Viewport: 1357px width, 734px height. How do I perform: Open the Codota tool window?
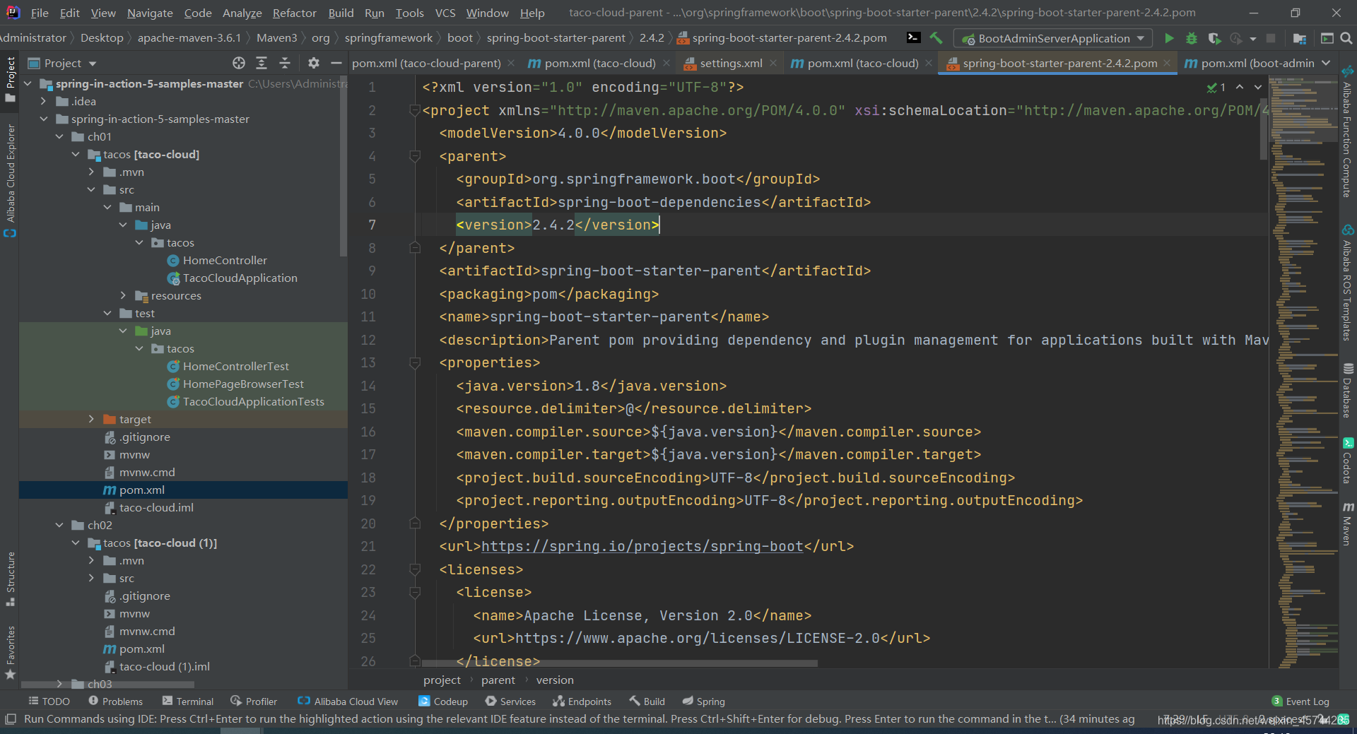pos(1348,461)
